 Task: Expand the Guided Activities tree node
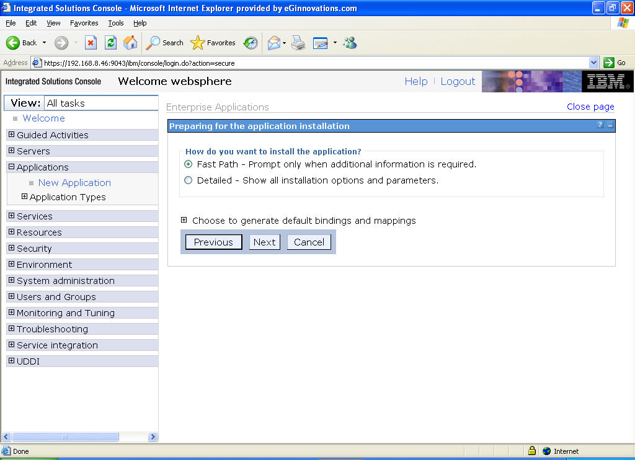(11, 135)
